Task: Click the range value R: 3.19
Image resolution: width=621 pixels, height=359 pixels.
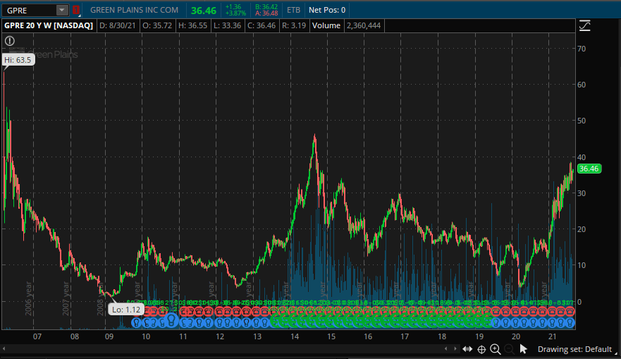Action: 294,25
